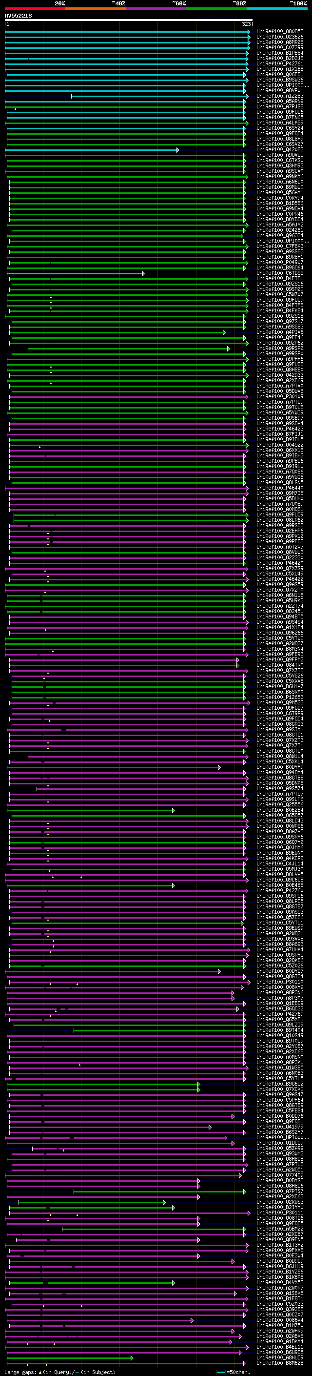Screen dimensions: 312x1376
Task: Click label UniRef100_C6TD55
Action: 280,273
